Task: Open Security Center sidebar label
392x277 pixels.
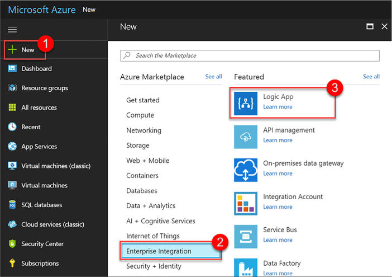Action: click(42, 244)
